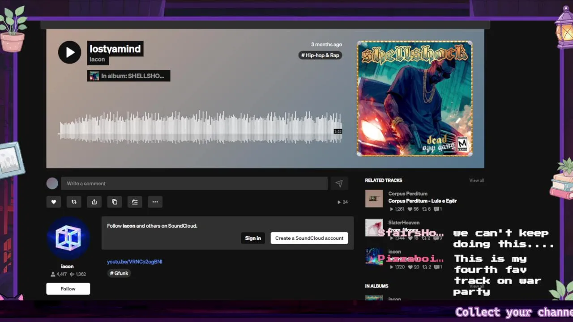This screenshot has height=322, width=573.
Task: Select the Gfunk hashtag tag
Action: click(119, 273)
